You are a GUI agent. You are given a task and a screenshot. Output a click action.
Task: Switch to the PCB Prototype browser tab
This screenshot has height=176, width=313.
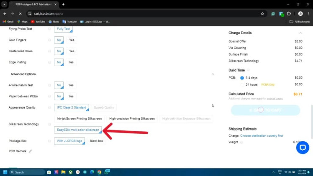coord(33,4)
